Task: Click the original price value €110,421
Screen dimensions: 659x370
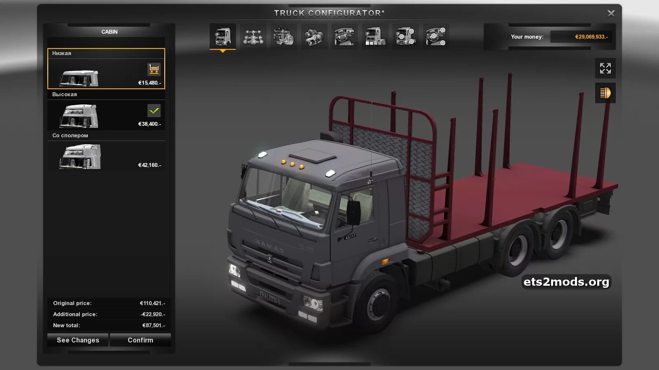Action: [152, 303]
